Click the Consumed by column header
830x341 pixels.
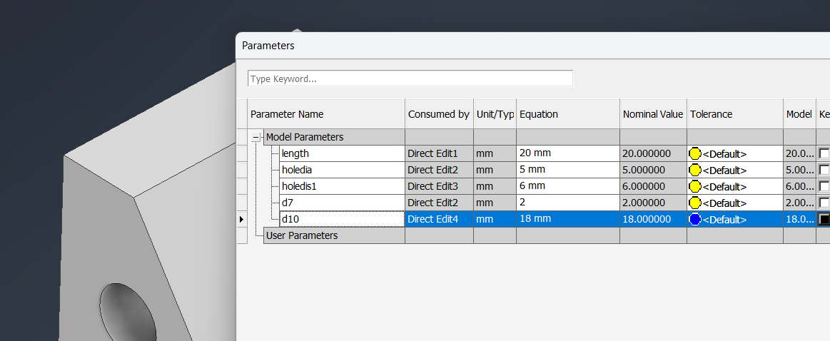coord(440,114)
